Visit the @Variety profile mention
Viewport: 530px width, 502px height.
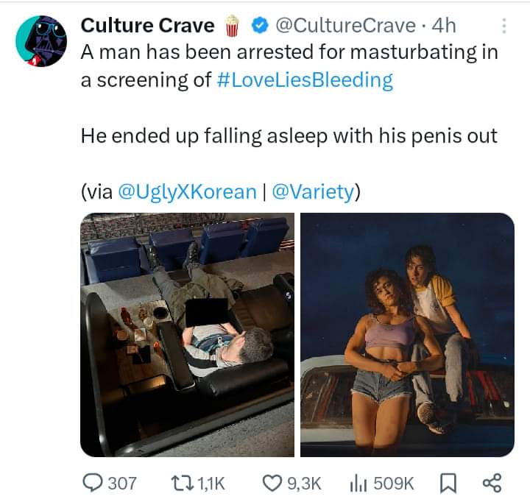click(x=313, y=192)
